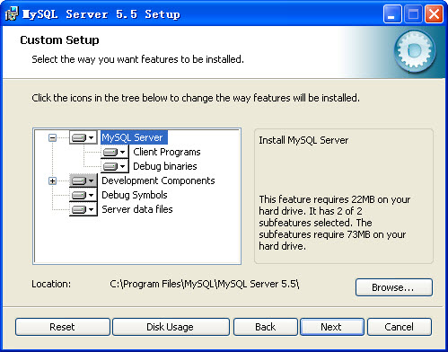Minimize the MySQL Server 5.5 Setup window

[392, 14]
